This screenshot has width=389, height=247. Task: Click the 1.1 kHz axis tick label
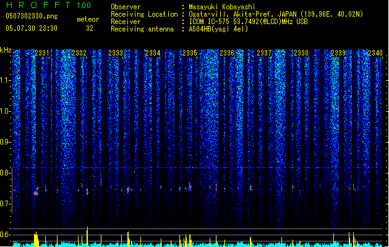[5, 80]
